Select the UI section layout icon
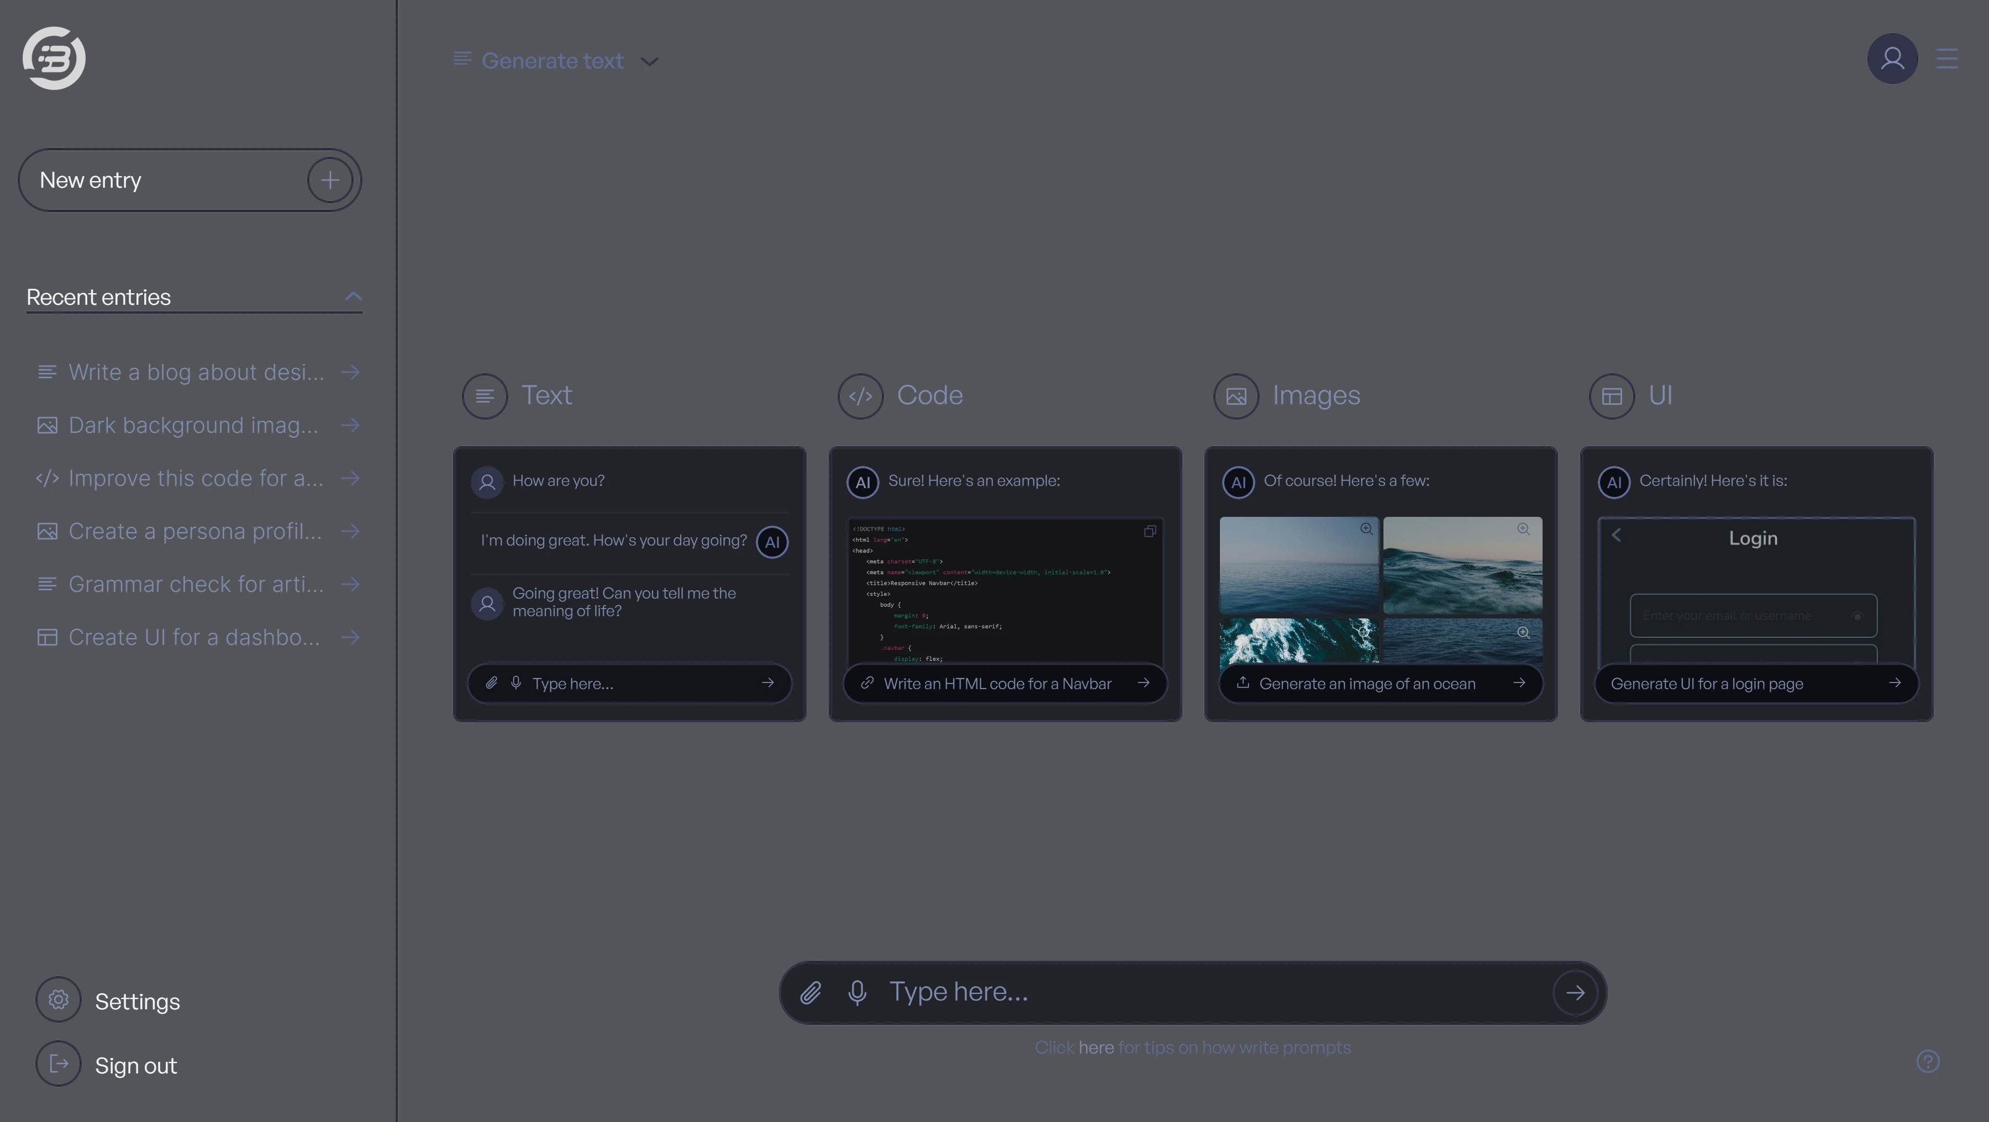 click(x=1612, y=396)
